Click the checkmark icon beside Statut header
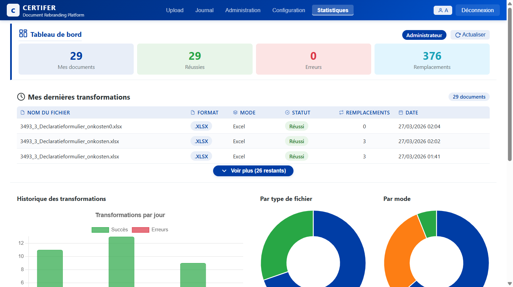The width and height of the screenshot is (513, 287). click(287, 112)
